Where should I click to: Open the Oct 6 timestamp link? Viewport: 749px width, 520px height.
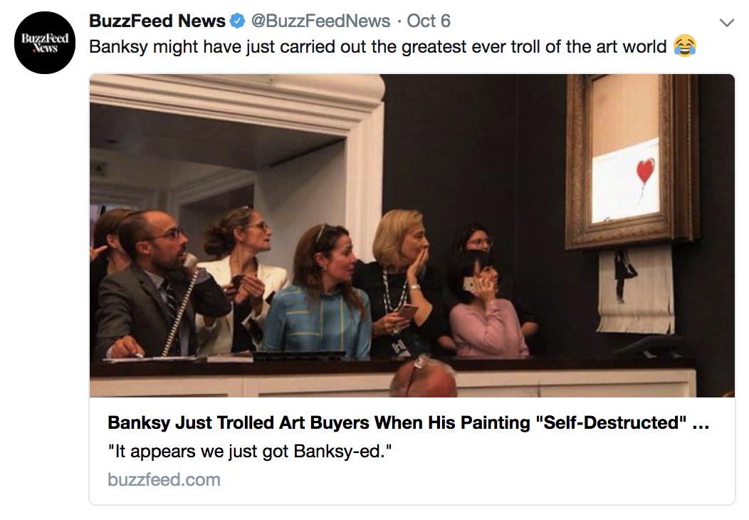click(429, 21)
